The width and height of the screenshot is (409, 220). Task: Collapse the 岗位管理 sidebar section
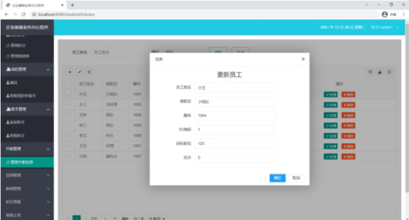[x=27, y=70]
